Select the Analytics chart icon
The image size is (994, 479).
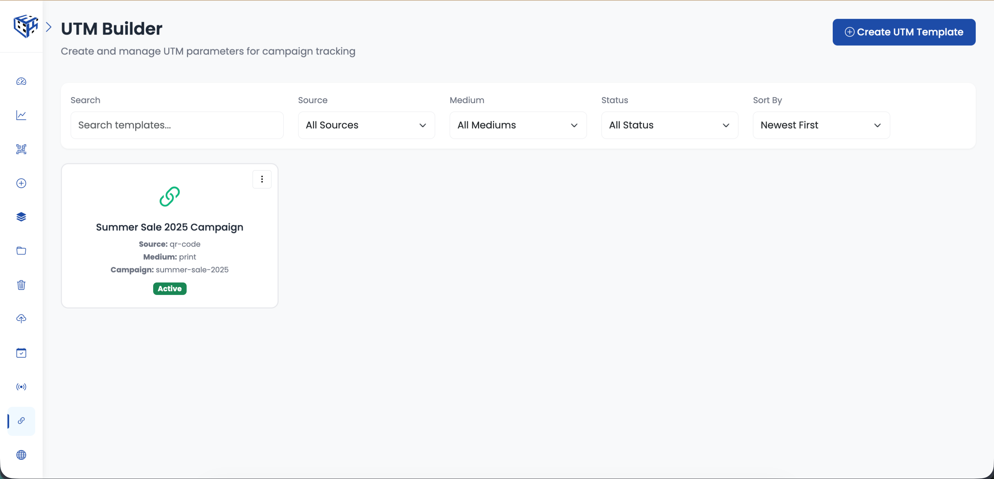[x=21, y=115]
